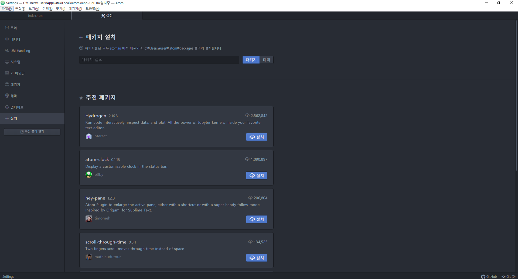This screenshot has height=279, width=518.
Task: Click 구성 폴더 열기 button
Action: (32, 132)
